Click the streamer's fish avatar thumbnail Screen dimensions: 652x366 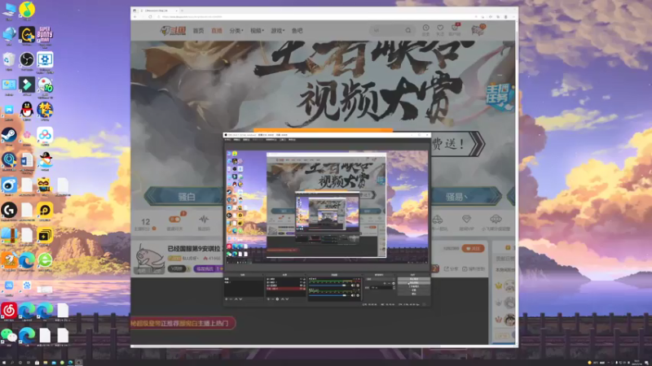[x=149, y=258]
